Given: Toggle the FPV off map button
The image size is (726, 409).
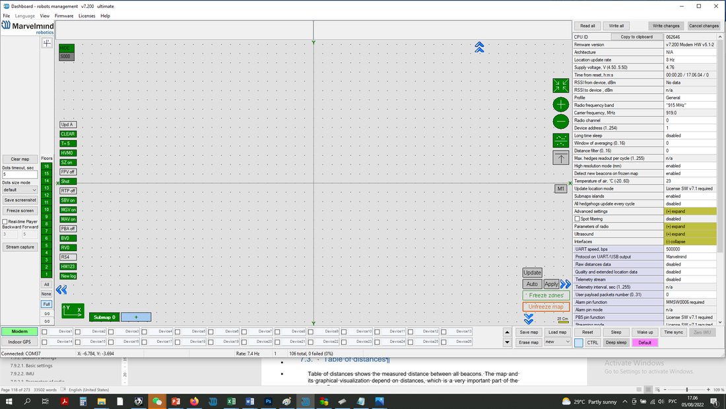Looking at the screenshot, I should pyautogui.click(x=67, y=172).
